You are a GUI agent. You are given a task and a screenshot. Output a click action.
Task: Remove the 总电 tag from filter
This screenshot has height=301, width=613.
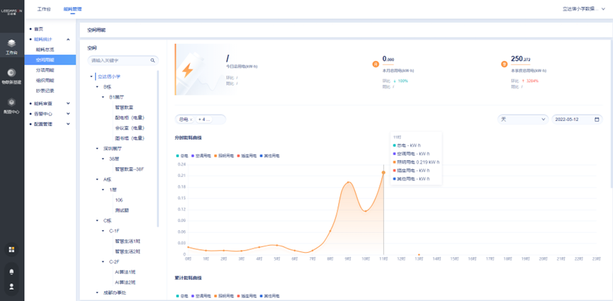(191, 120)
